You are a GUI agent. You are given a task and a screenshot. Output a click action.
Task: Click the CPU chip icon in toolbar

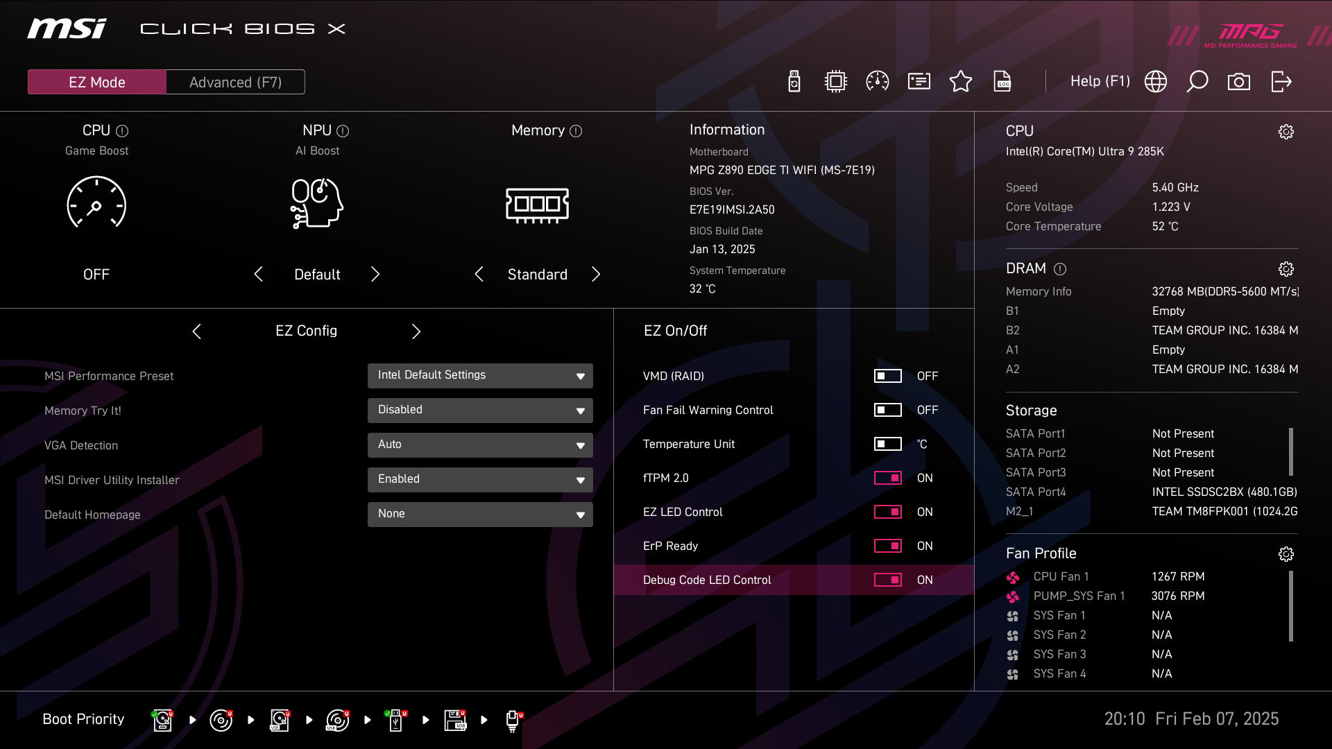point(836,82)
